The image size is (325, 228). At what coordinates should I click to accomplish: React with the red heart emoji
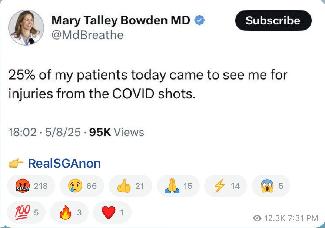click(112, 212)
